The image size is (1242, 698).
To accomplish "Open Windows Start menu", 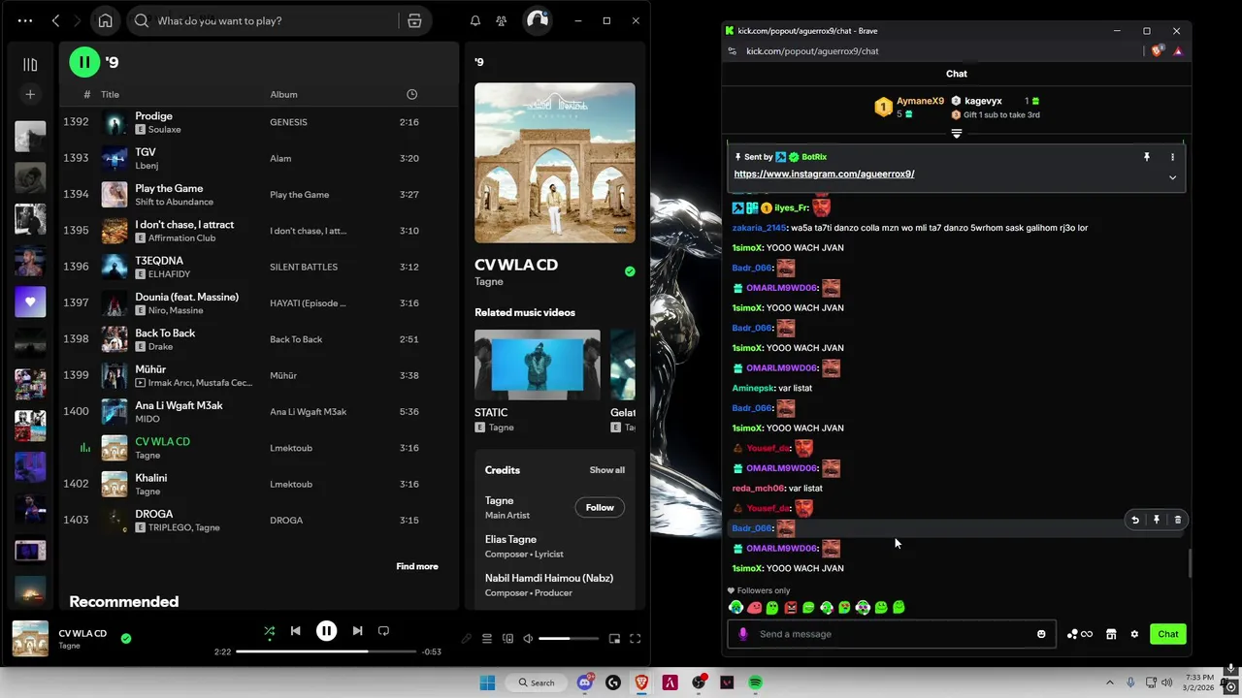I will click(487, 682).
